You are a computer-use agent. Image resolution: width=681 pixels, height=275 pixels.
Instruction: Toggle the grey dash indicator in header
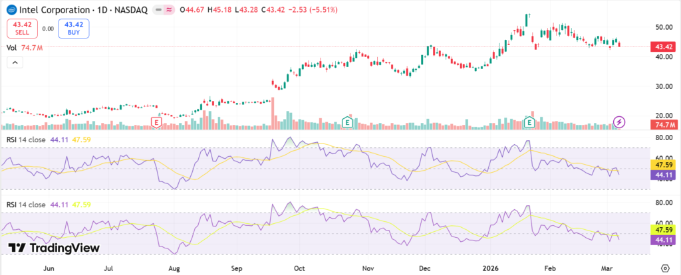[158, 11]
